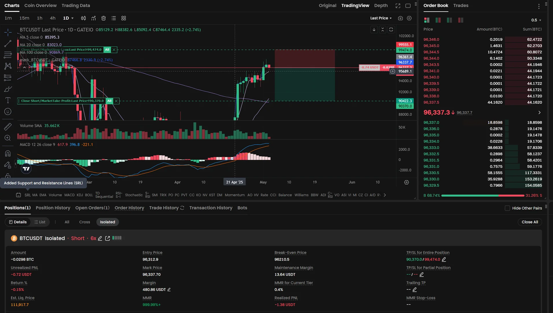Viewport: 553px width, 313px height.
Task: Edit TP/SL for entire position
Action: [444, 260]
